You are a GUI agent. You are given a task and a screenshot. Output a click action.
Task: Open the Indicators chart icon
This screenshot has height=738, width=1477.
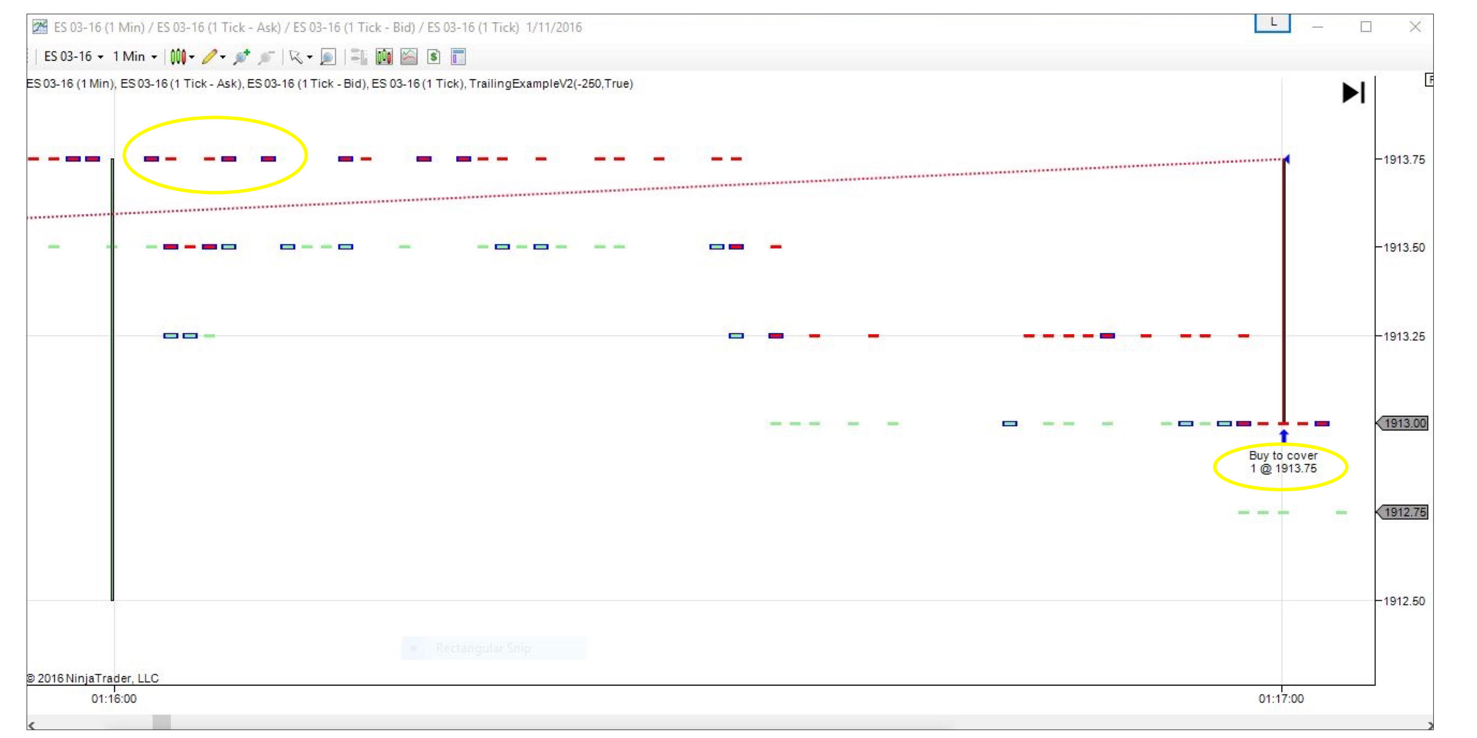409,57
